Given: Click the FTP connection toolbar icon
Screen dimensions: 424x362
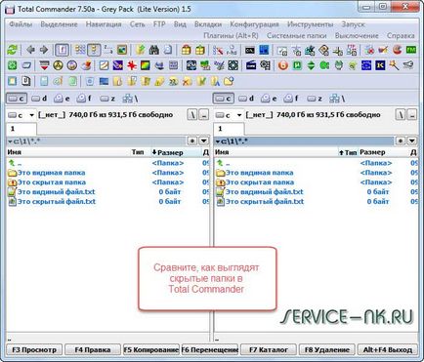Looking at the screenshot, I should point(352,50).
